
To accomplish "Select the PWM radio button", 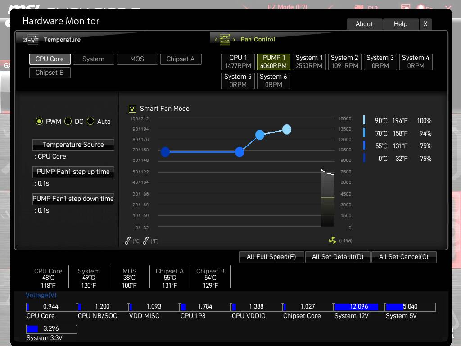I will click(39, 122).
